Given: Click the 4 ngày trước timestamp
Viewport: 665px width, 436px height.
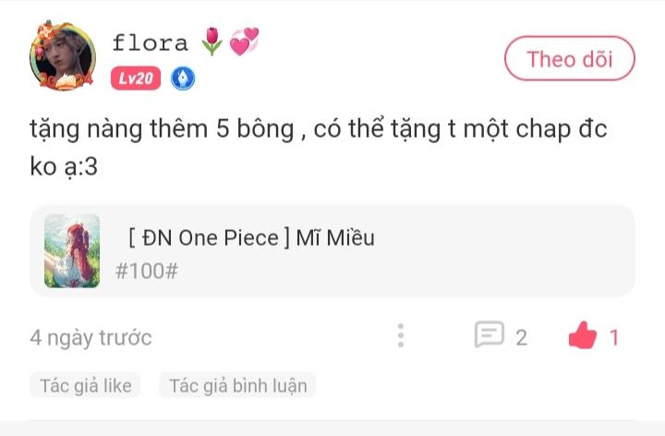Looking at the screenshot, I should pyautogui.click(x=91, y=337).
